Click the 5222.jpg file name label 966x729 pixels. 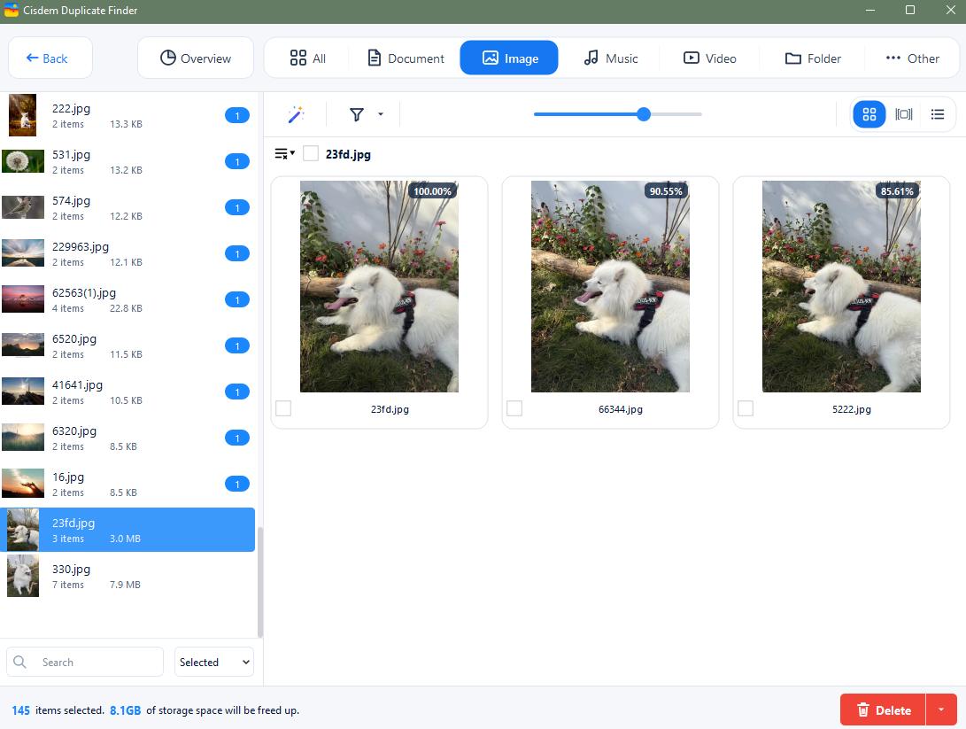tap(852, 409)
